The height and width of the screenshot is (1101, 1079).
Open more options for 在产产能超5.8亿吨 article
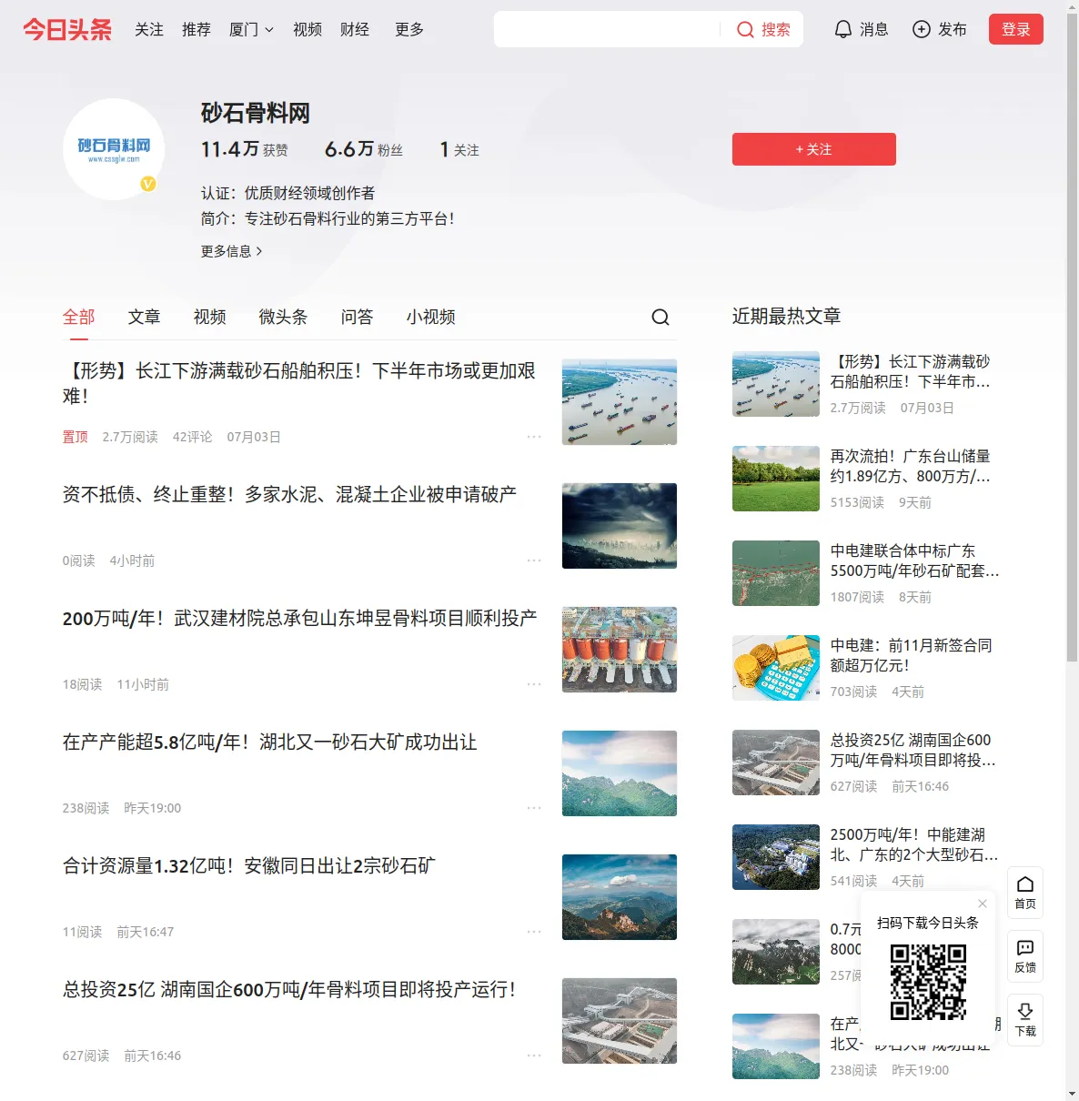[534, 808]
